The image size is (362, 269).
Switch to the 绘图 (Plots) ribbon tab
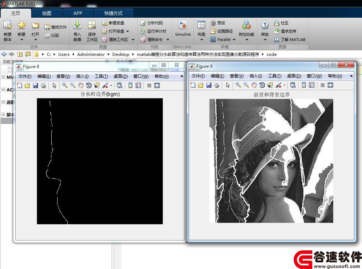pyautogui.click(x=47, y=13)
